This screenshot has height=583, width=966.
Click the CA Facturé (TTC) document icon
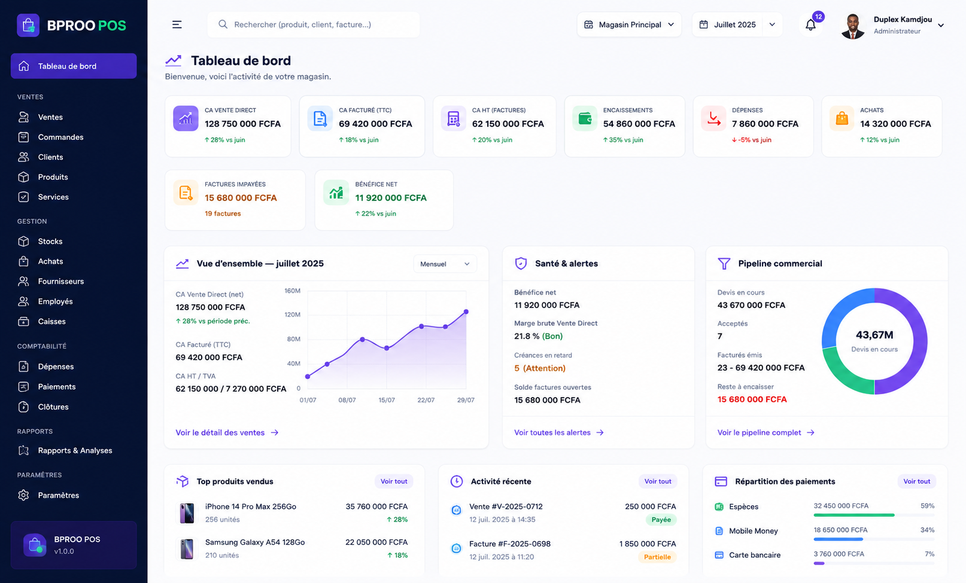click(320, 118)
